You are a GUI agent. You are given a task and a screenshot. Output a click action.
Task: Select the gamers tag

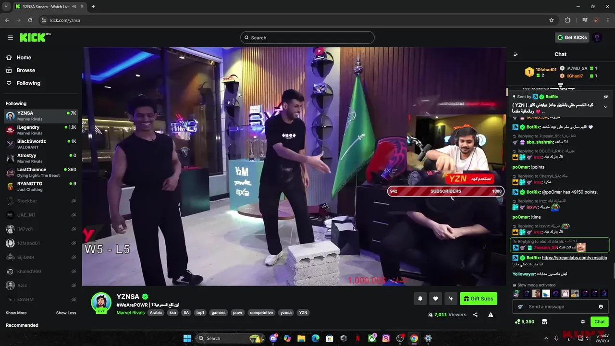point(219,313)
